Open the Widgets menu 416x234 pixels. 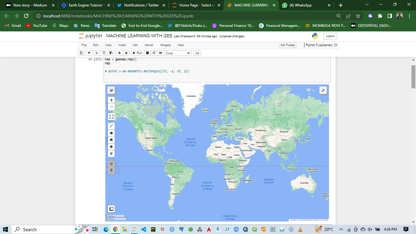pyautogui.click(x=165, y=45)
